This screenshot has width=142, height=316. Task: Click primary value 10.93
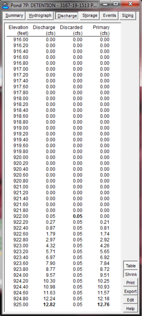tap(104, 287)
